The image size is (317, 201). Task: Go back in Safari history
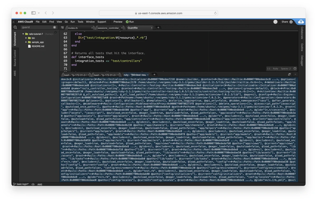46,13
